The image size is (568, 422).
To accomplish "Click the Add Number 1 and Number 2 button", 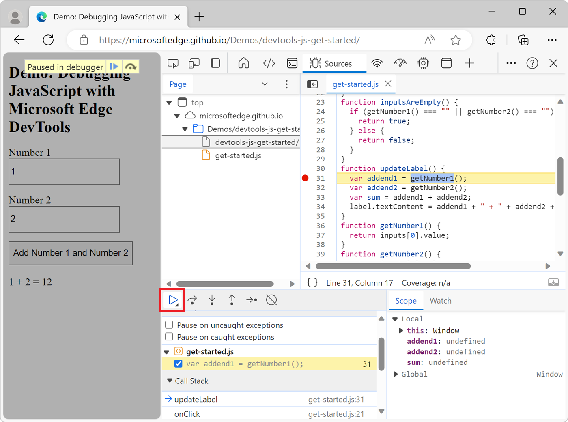I will (70, 253).
